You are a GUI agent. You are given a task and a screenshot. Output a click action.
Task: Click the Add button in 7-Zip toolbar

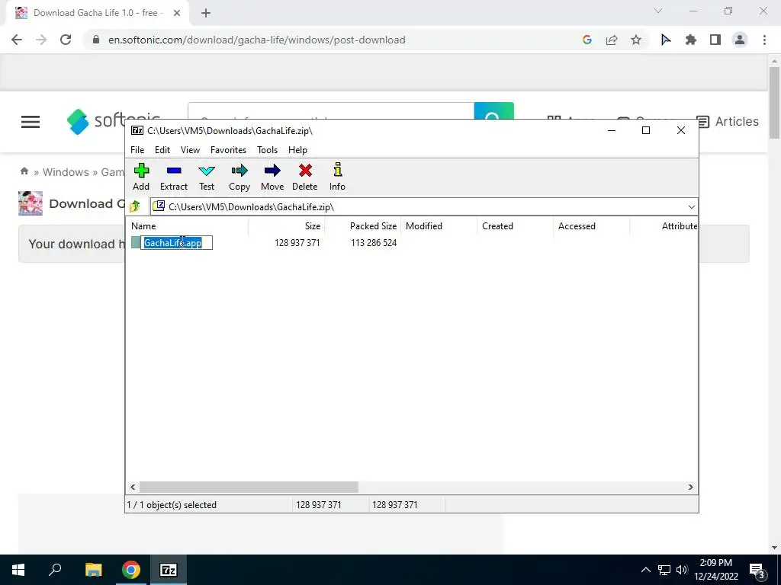(x=141, y=177)
